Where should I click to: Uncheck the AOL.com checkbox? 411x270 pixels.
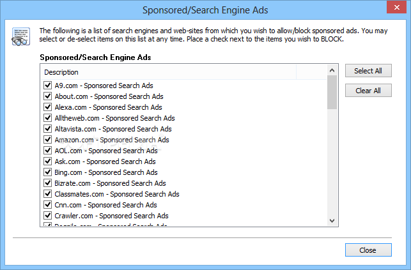[x=48, y=151]
